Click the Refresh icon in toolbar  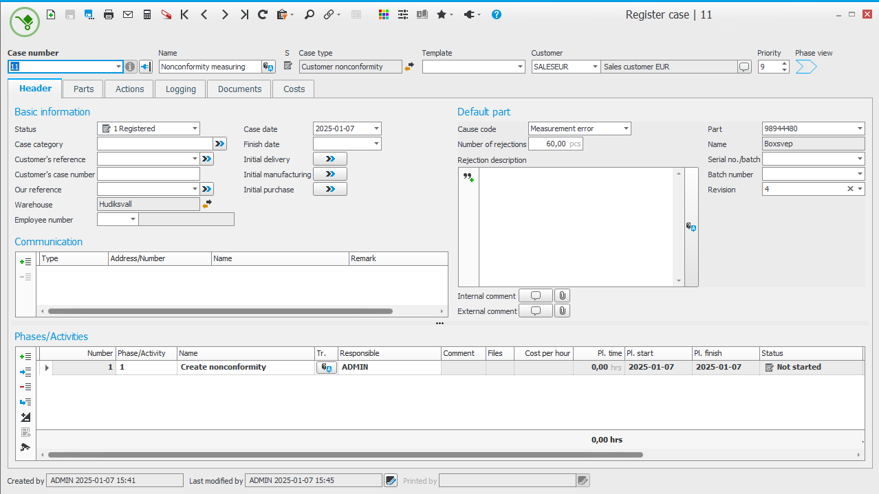pyautogui.click(x=262, y=14)
